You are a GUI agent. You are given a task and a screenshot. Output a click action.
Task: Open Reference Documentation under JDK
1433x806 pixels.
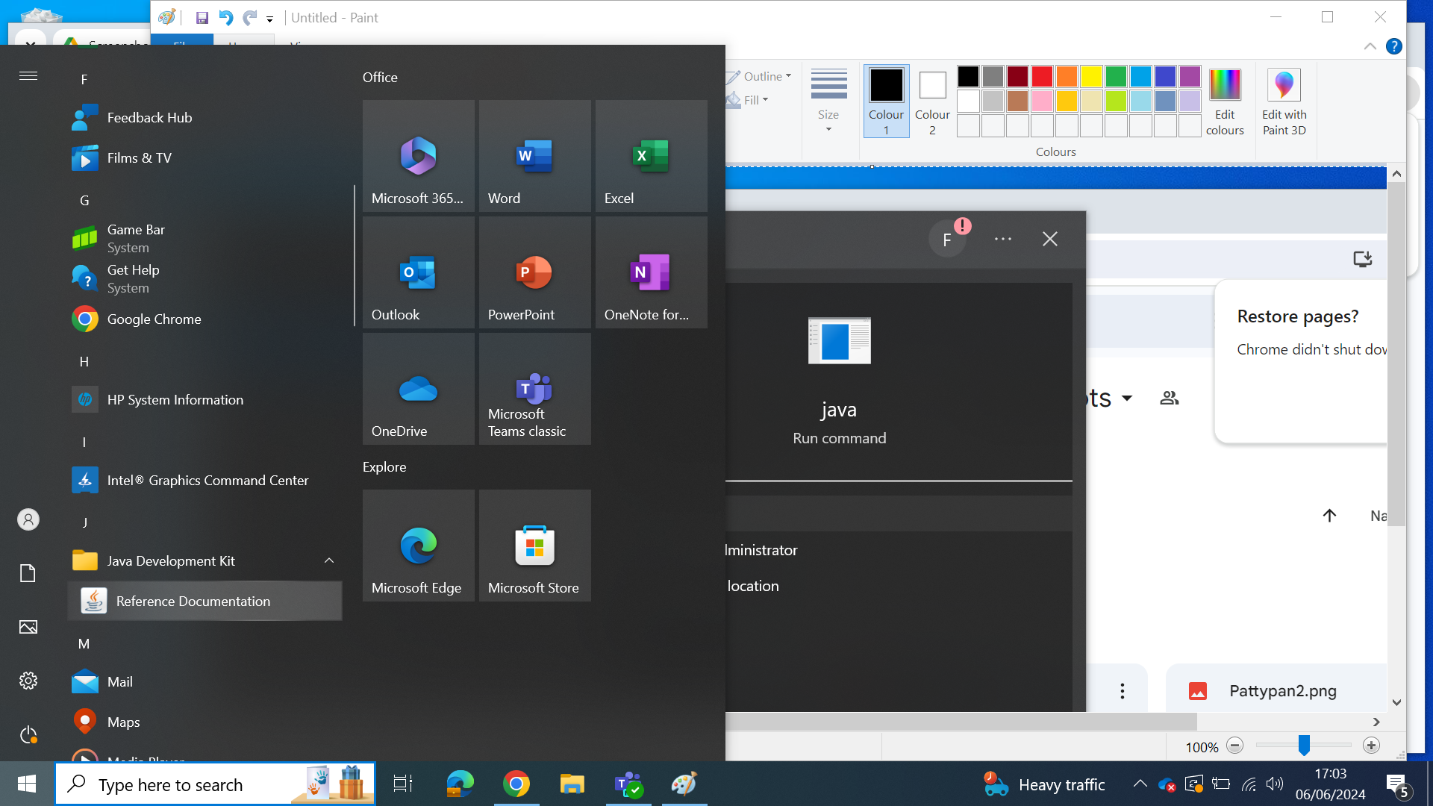tap(193, 600)
